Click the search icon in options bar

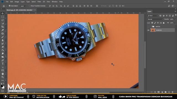tap(169, 6)
